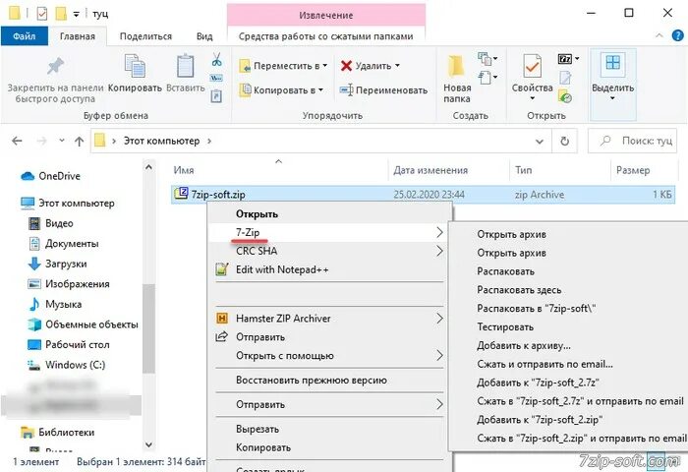
Task: Choose Add to archive option
Action: 524,345
